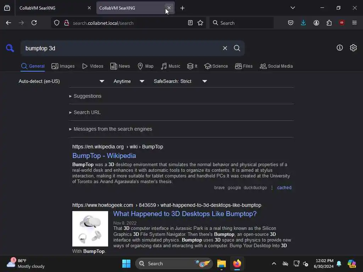Open Firefox account icon
The image size is (363, 272).
coord(316,23)
